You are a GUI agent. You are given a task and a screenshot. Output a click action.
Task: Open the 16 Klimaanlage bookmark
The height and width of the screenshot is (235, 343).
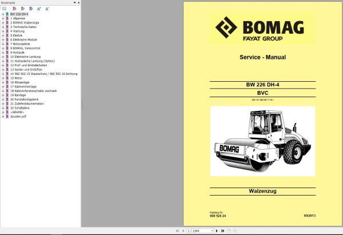click(x=20, y=82)
